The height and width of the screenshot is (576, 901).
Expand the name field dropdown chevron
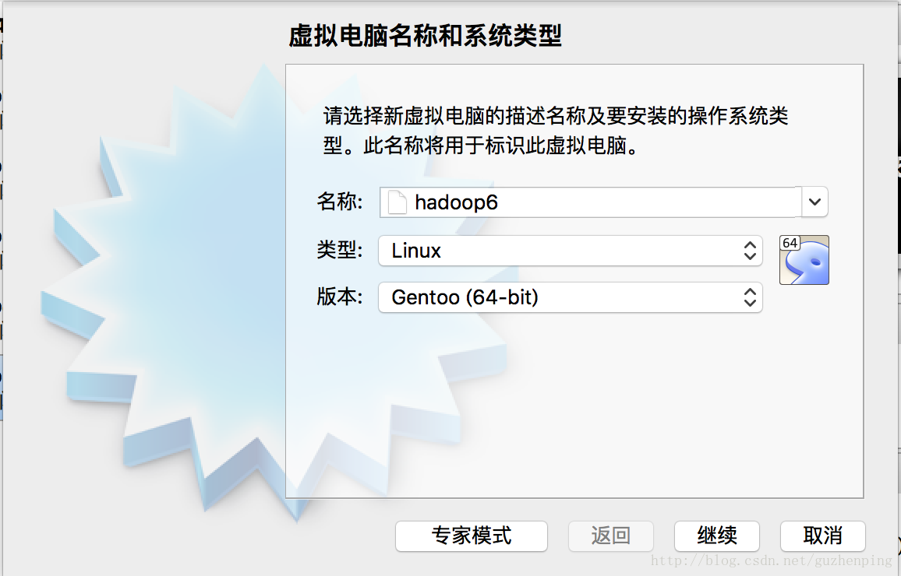(x=814, y=202)
